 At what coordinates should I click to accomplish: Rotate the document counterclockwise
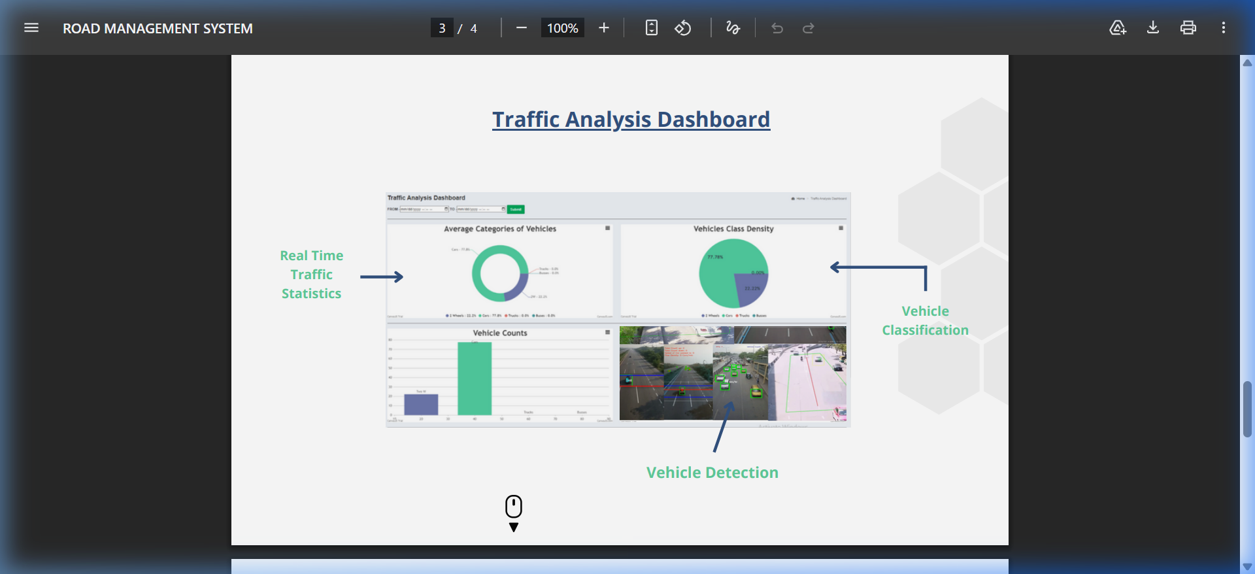tap(683, 27)
